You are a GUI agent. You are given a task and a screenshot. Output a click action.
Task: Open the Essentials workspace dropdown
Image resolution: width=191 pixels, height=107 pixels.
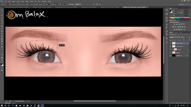tap(184, 4)
